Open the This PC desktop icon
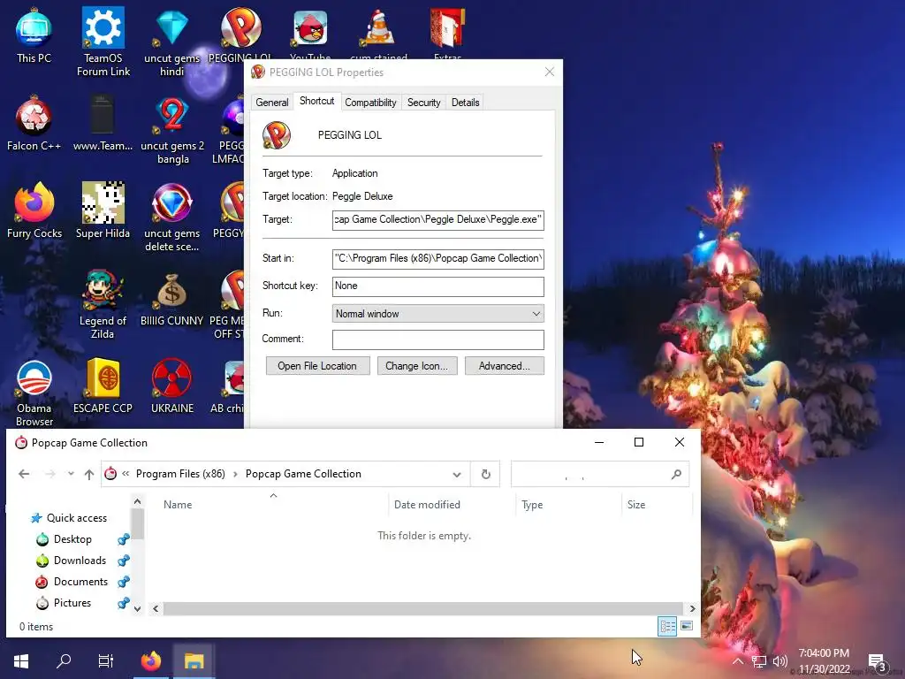 tap(34, 35)
